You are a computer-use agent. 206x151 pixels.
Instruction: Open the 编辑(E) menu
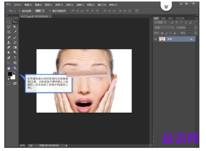pyautogui.click(x=28, y=5)
